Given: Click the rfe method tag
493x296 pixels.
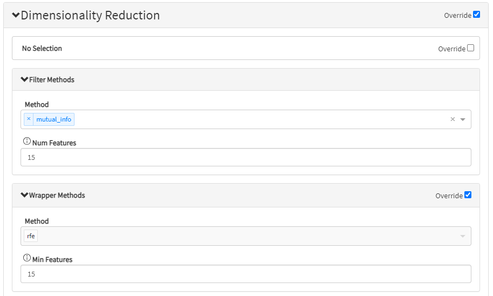Looking at the screenshot, I should tap(31, 236).
